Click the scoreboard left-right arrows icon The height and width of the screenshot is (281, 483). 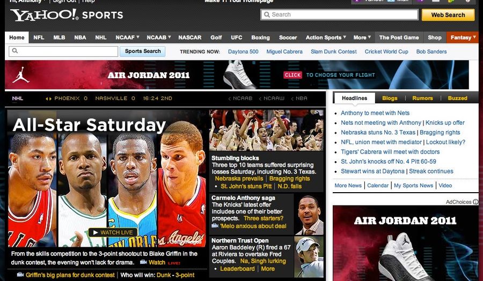(x=48, y=98)
